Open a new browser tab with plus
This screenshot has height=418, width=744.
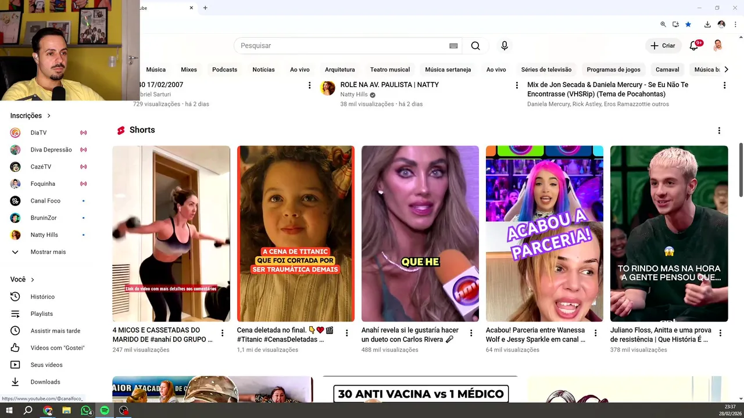tap(205, 8)
